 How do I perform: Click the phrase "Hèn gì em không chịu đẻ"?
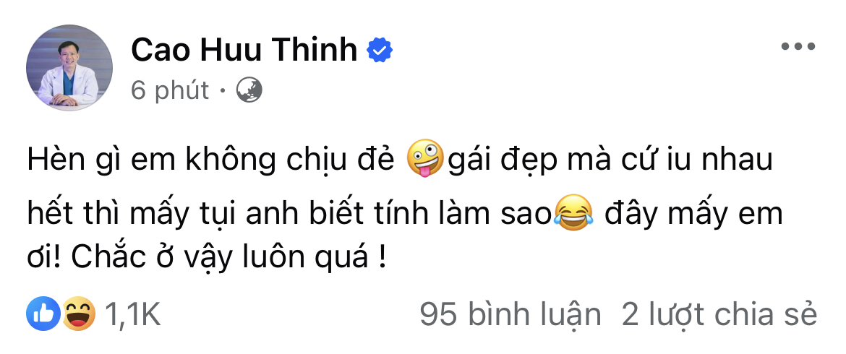pos(214,160)
